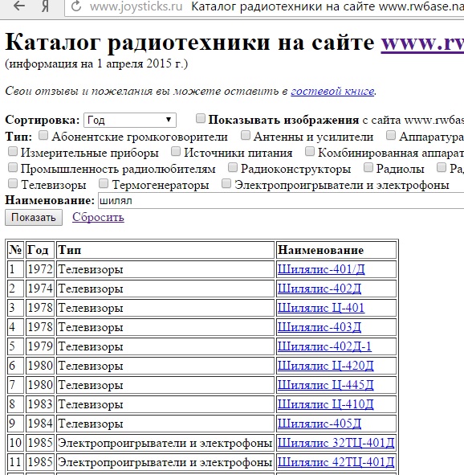Check Электропроигрыватели и электрофоны type
Screen dimensions: 464x475
pos(226,183)
